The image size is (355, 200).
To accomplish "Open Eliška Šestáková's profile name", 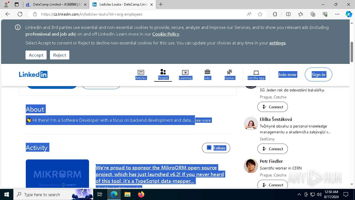I will point(276,119).
